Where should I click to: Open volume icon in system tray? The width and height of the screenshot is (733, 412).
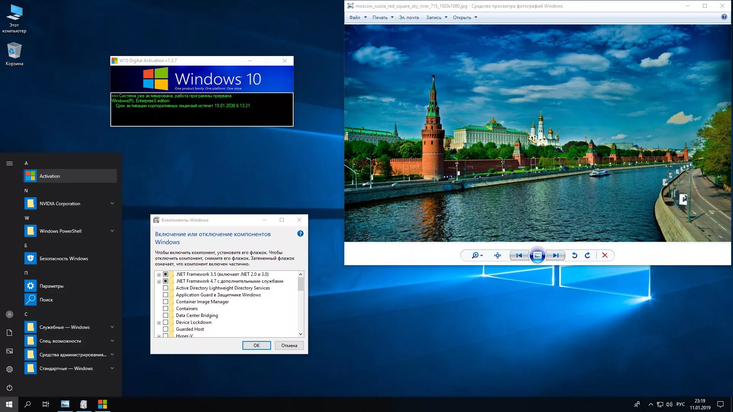669,404
